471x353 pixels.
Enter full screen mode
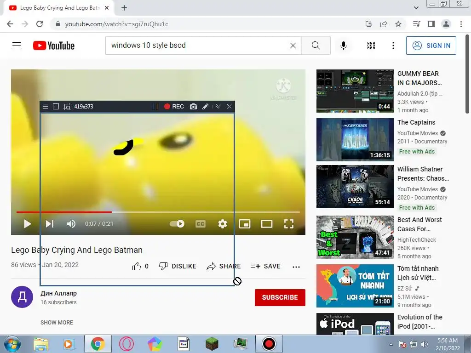(289, 224)
